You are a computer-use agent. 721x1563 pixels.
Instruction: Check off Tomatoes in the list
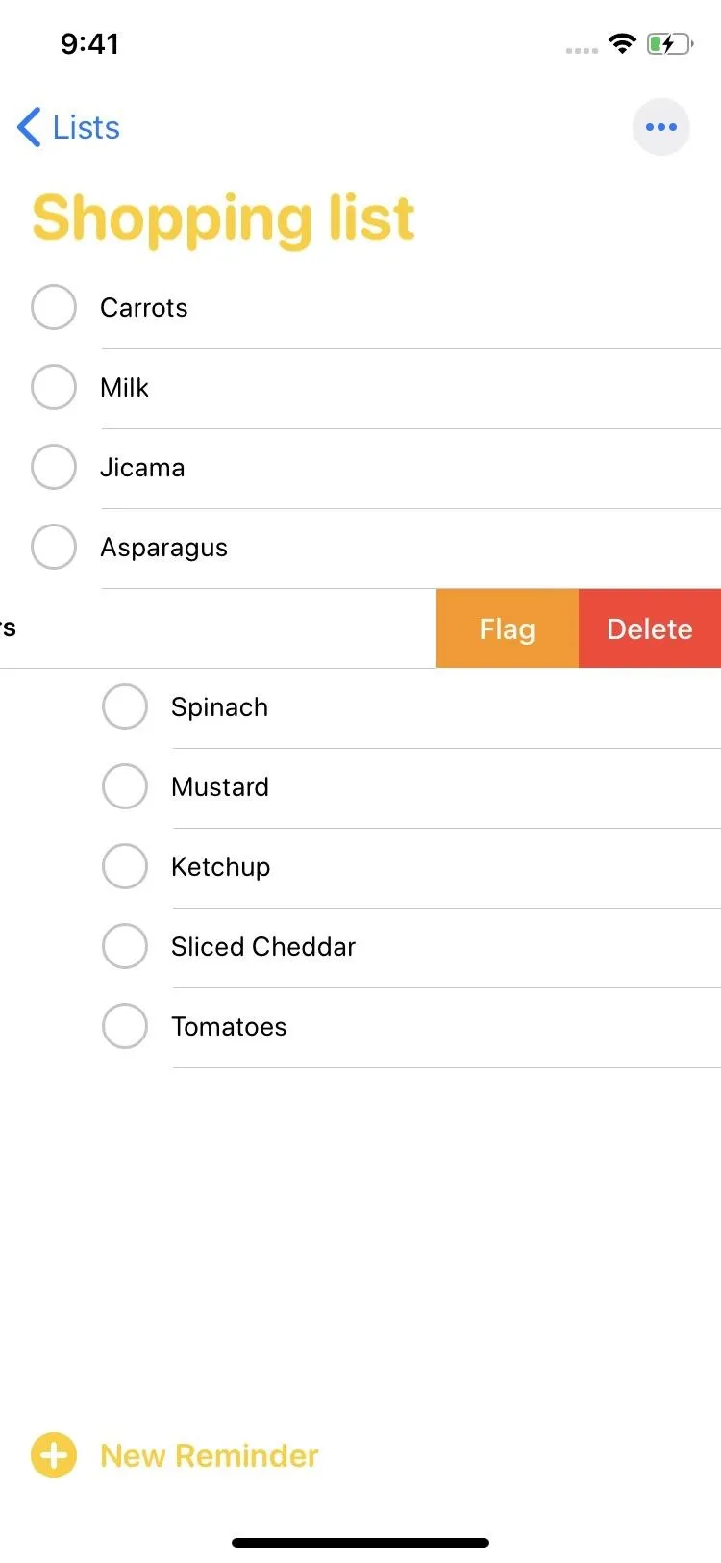pos(125,1026)
